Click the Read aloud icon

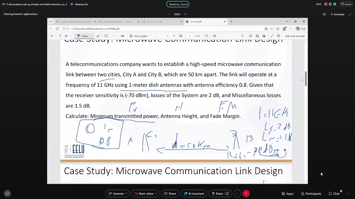(x=114, y=36)
